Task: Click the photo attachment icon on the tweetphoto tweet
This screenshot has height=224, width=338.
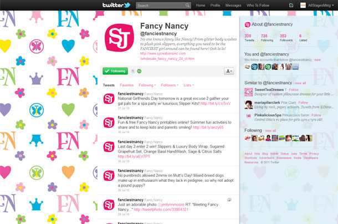Action: (229, 200)
